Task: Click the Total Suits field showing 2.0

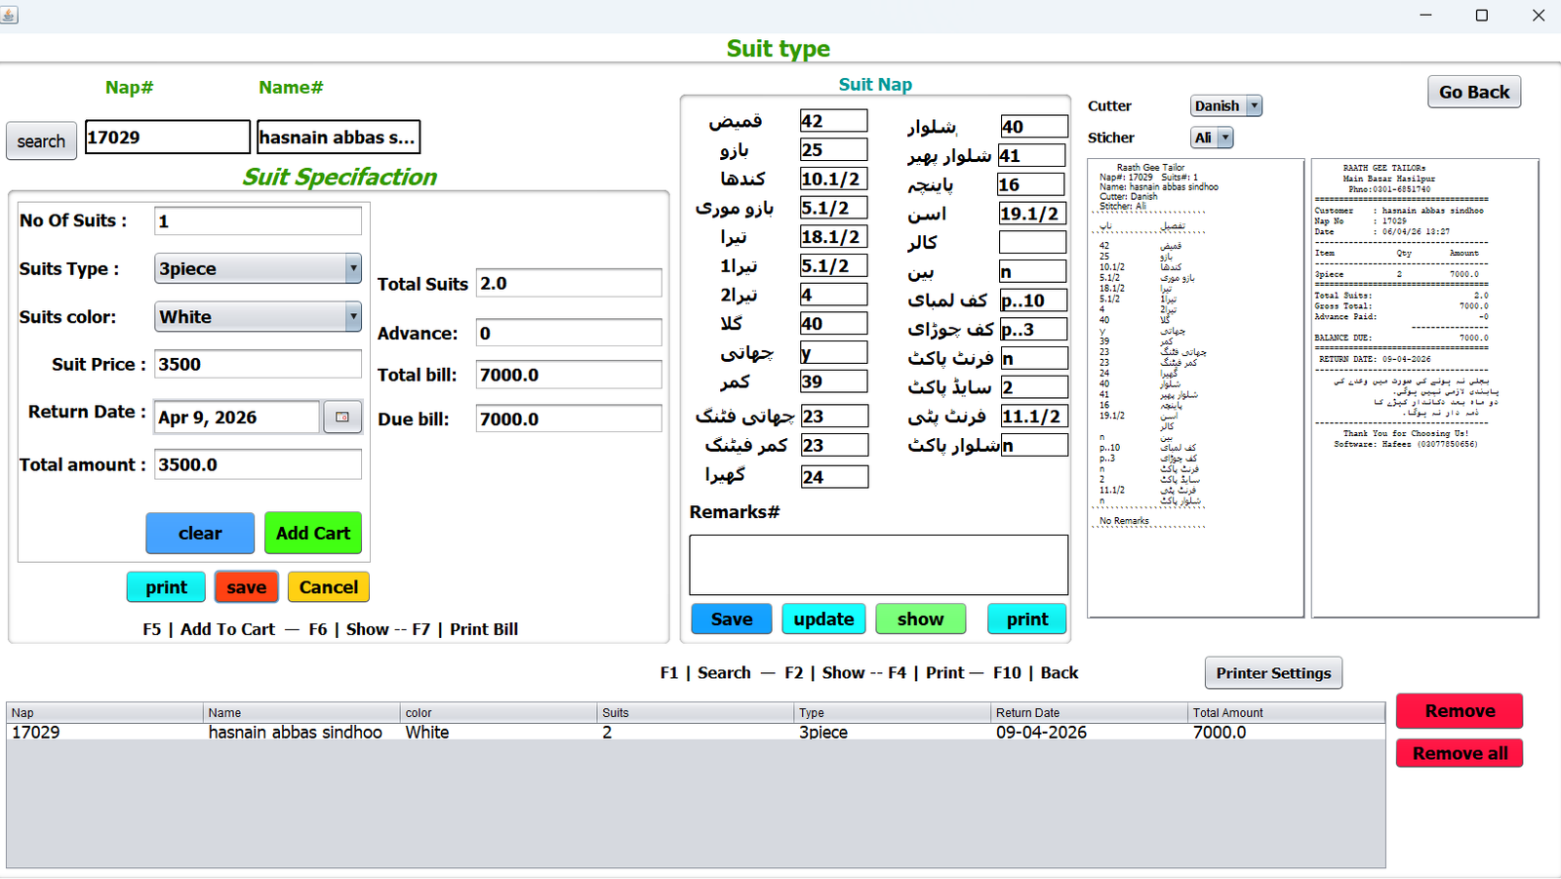Action: point(569,283)
